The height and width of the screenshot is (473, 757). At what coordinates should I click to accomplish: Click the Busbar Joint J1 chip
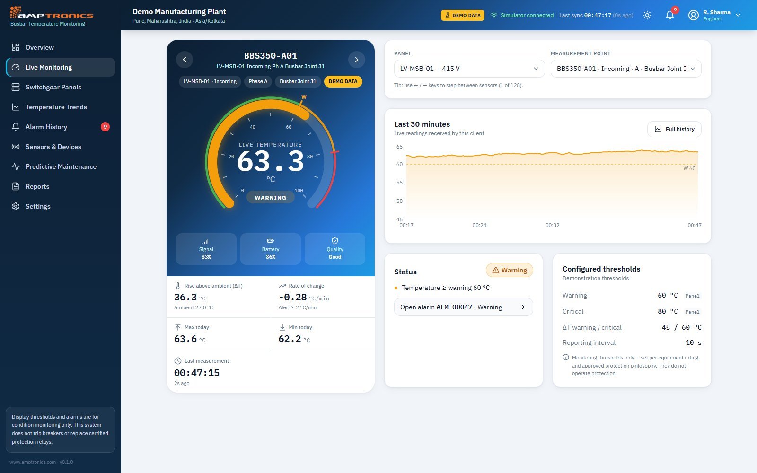click(298, 81)
